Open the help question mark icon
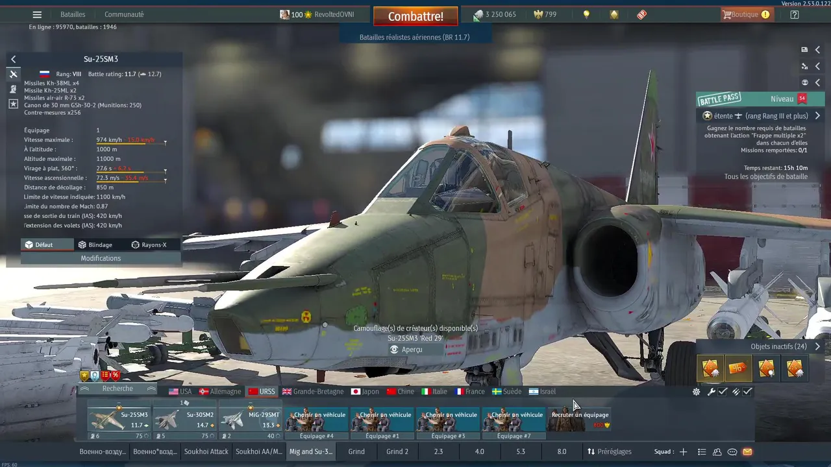This screenshot has height=467, width=831. point(794,14)
